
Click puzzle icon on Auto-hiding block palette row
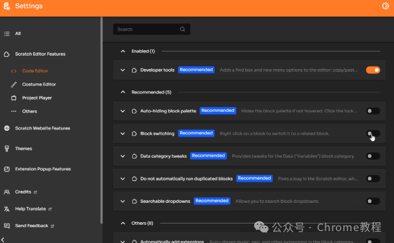pyautogui.click(x=134, y=111)
